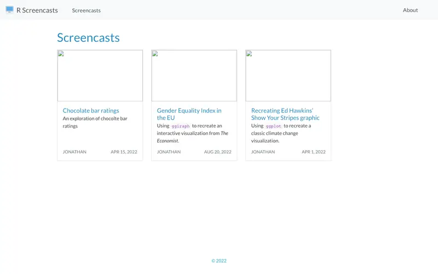Viewport: 438px width, 274px height.
Task: Open the R Screencasts home title
Action: click(37, 10)
